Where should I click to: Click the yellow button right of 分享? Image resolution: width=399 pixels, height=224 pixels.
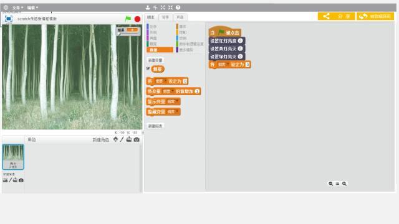pyautogui.click(x=375, y=16)
